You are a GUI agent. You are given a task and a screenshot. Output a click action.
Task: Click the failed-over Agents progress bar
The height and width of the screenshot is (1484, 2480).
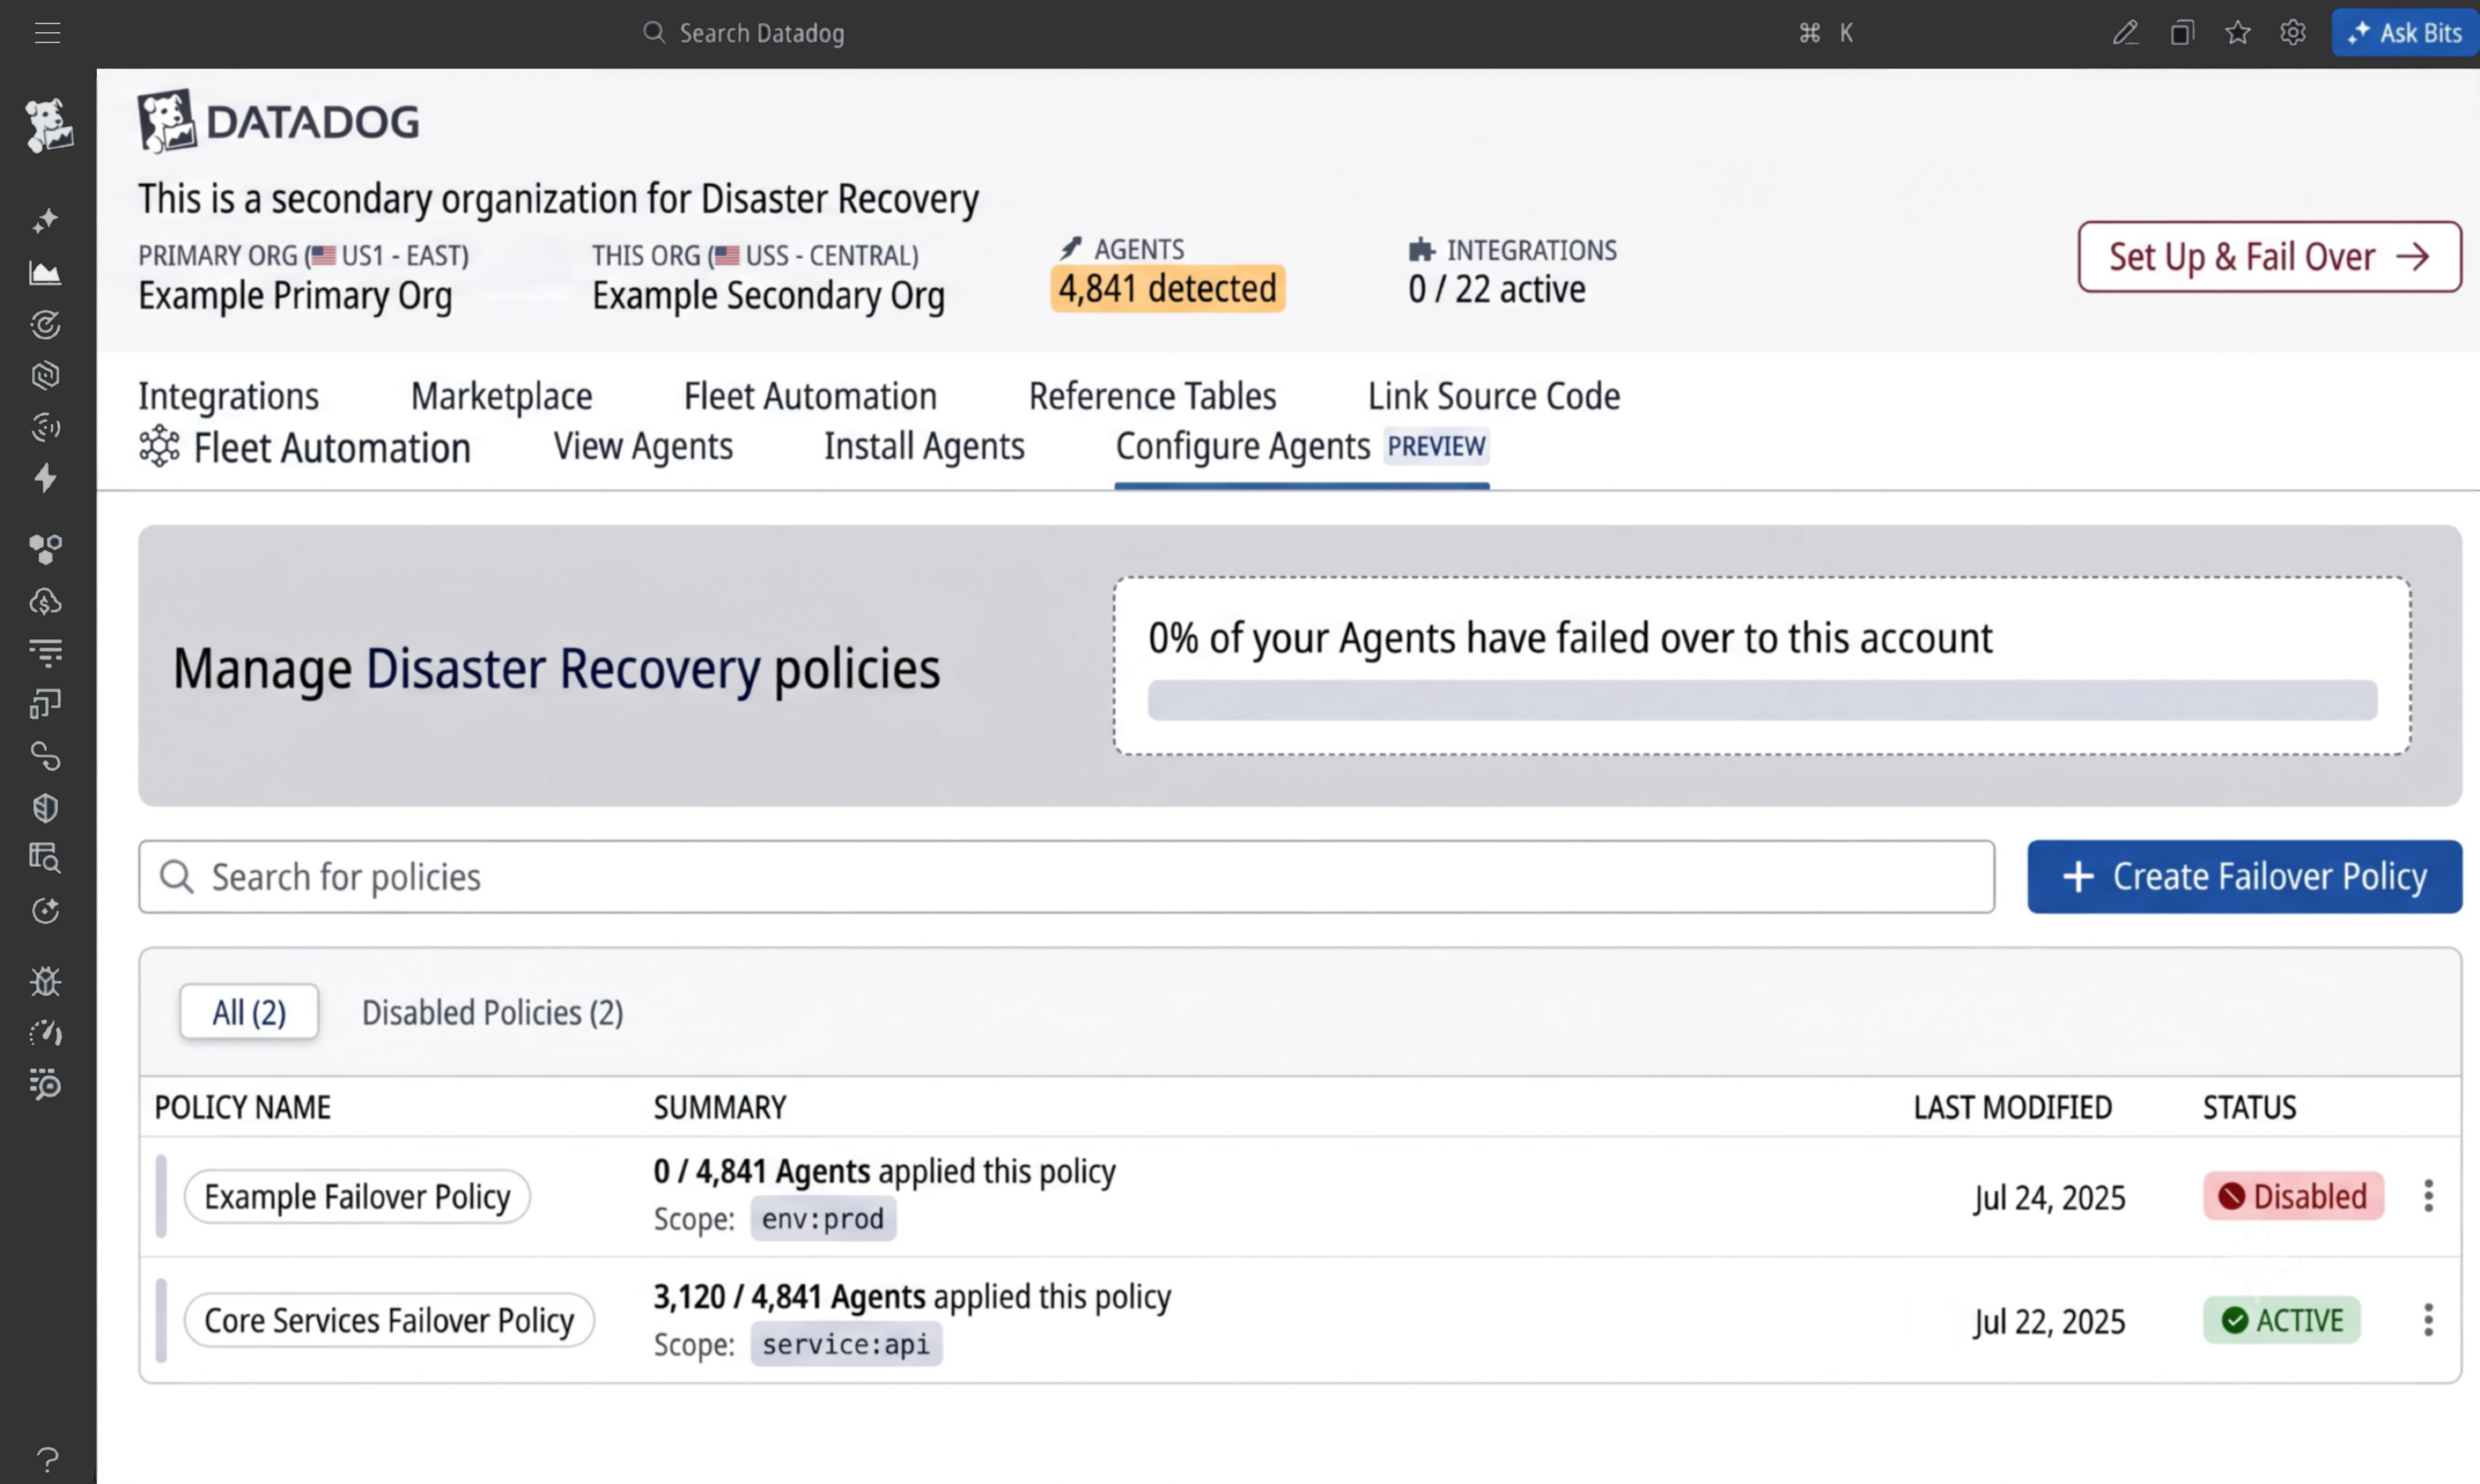[1761, 700]
